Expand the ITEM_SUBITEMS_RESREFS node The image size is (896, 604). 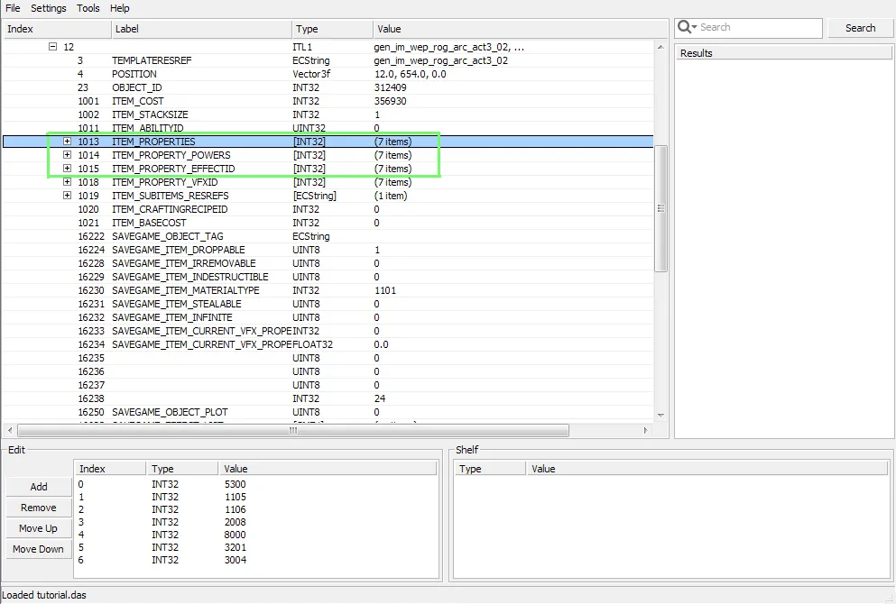click(67, 196)
